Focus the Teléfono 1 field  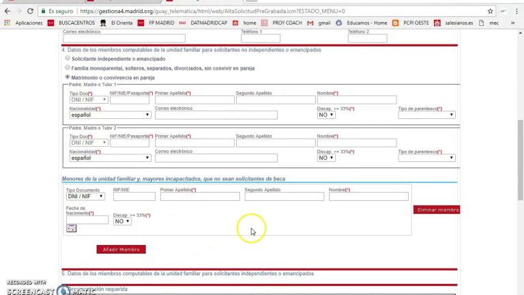point(261,38)
